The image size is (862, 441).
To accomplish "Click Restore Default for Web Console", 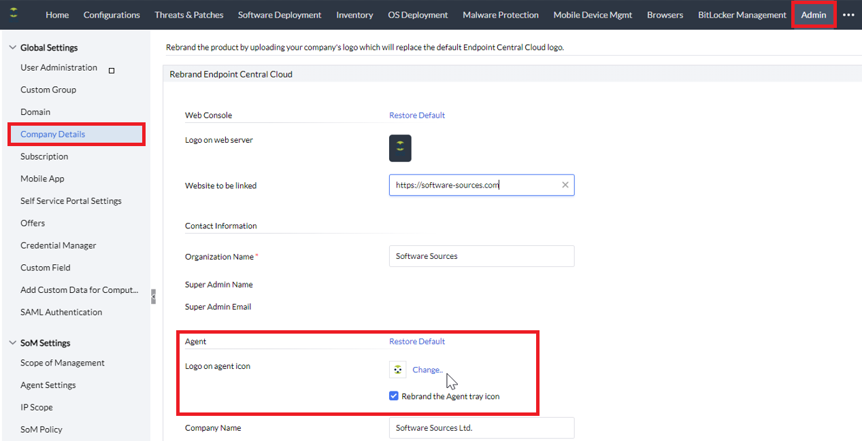I will pyautogui.click(x=417, y=116).
